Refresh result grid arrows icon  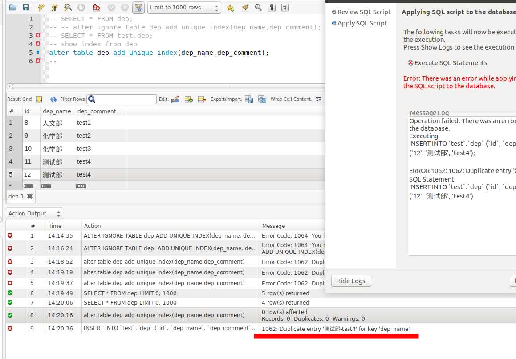point(53,99)
